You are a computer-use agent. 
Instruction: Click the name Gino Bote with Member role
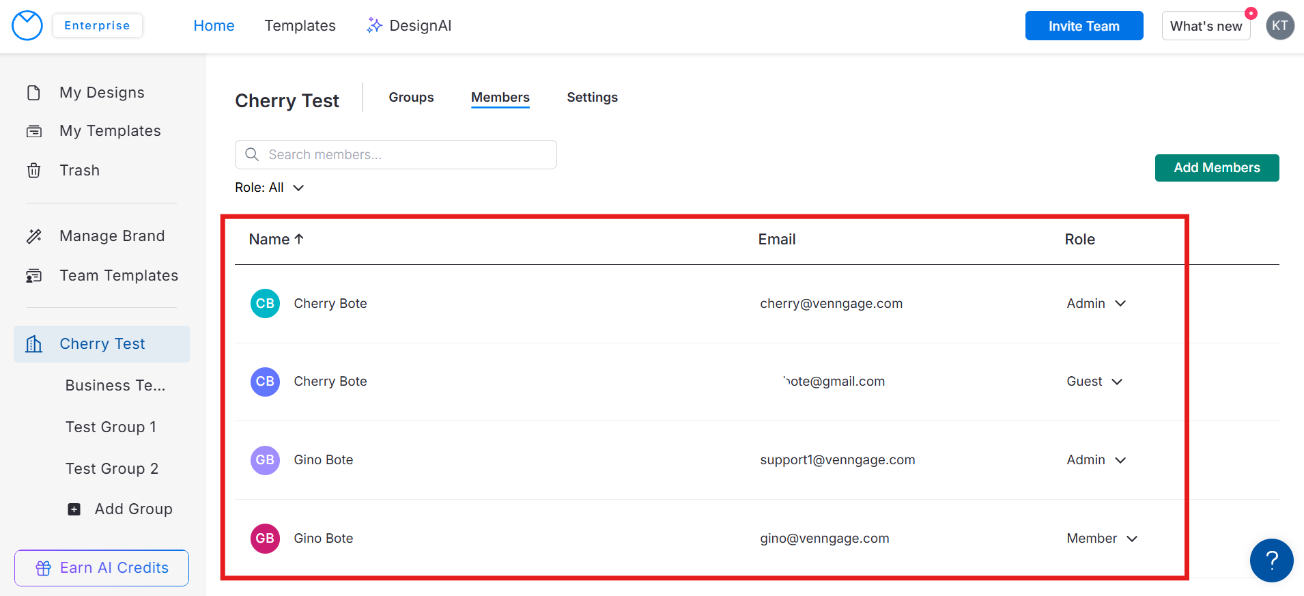pos(323,538)
